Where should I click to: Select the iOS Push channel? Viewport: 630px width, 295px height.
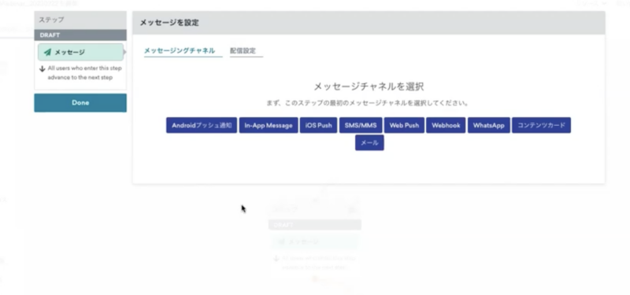pos(318,125)
